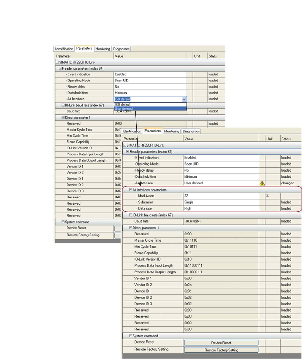303x359 pixels.
Task: Collapse System command group in back window
Action: point(63,222)
